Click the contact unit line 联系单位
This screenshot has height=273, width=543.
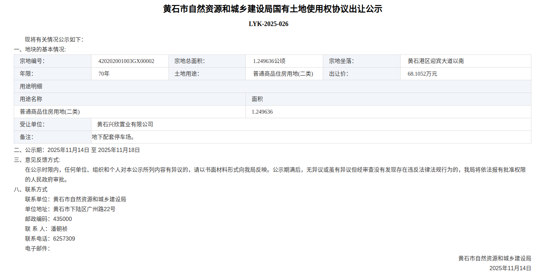[75, 199]
